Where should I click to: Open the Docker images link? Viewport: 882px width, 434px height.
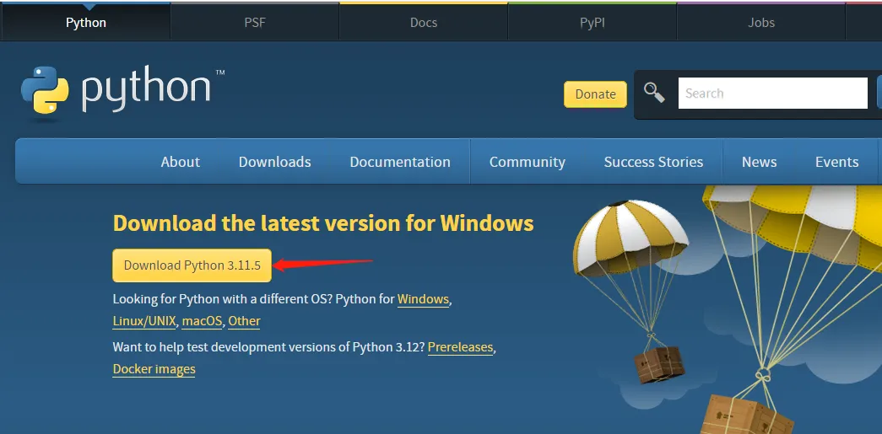click(154, 369)
